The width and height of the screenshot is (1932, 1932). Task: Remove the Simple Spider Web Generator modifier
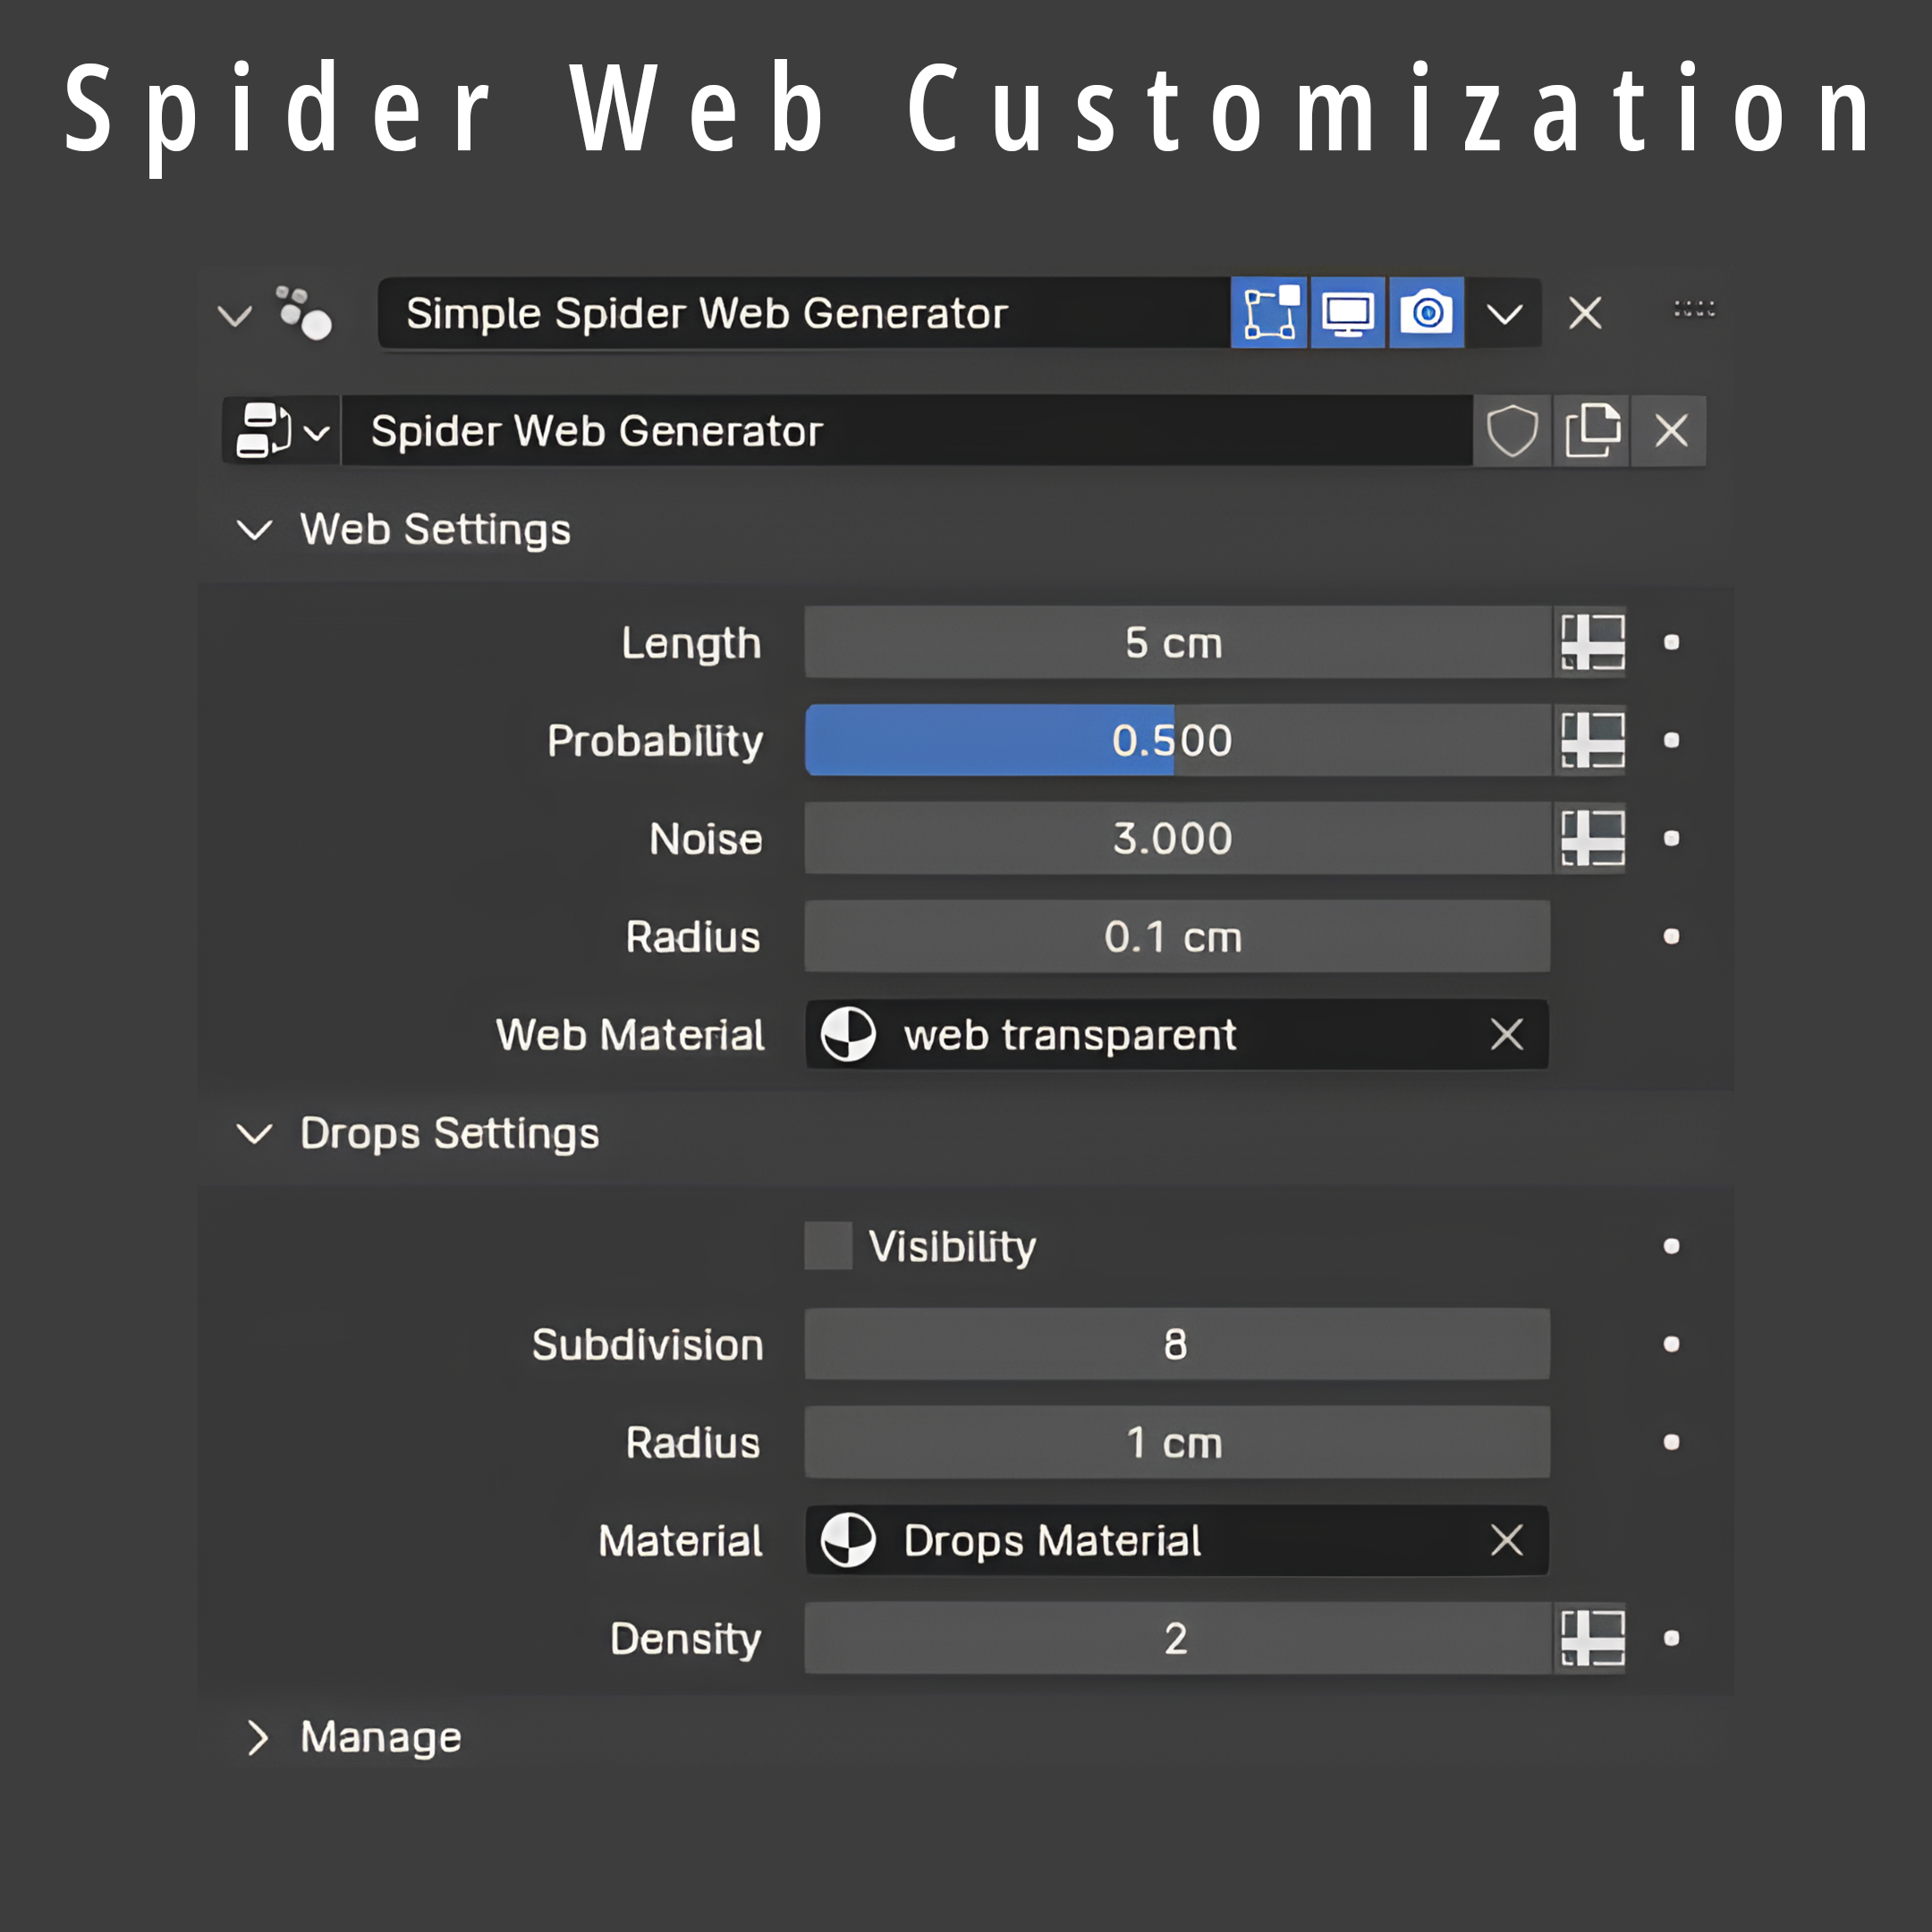click(x=1585, y=313)
